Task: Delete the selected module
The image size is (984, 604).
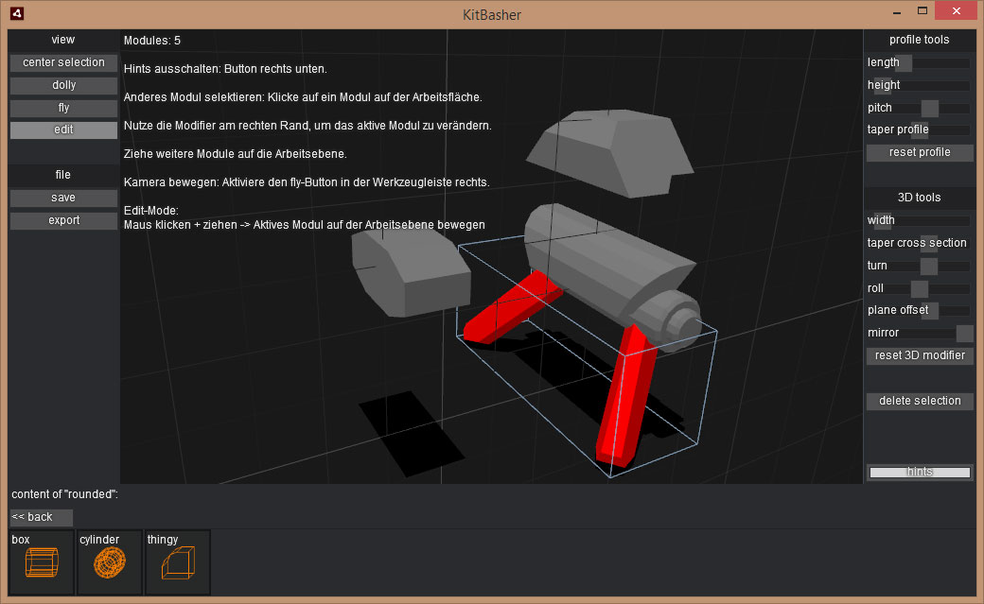Action: pos(919,401)
